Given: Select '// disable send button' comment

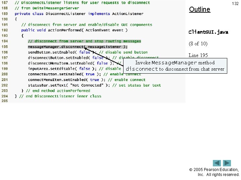Looking at the screenshot, I should (x=123, y=52).
